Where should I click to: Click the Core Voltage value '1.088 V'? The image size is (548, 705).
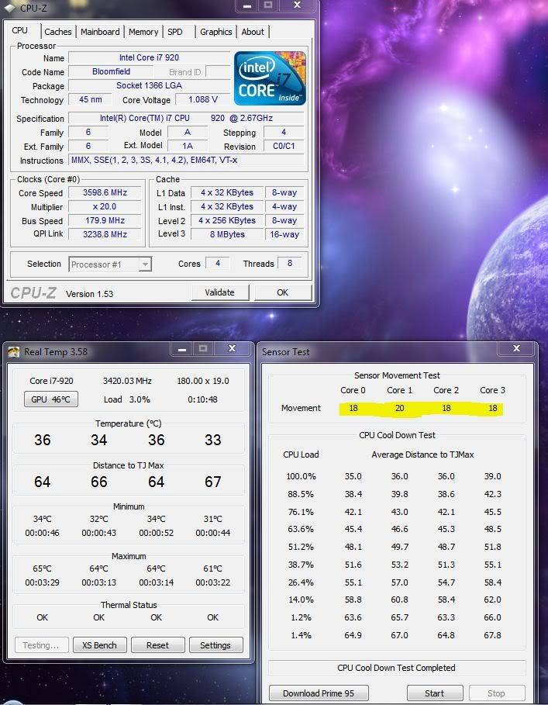click(202, 99)
